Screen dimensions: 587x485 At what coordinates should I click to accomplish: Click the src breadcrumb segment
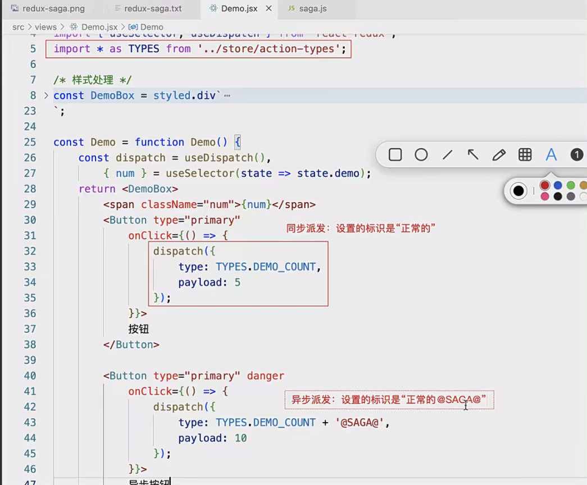[x=18, y=27]
